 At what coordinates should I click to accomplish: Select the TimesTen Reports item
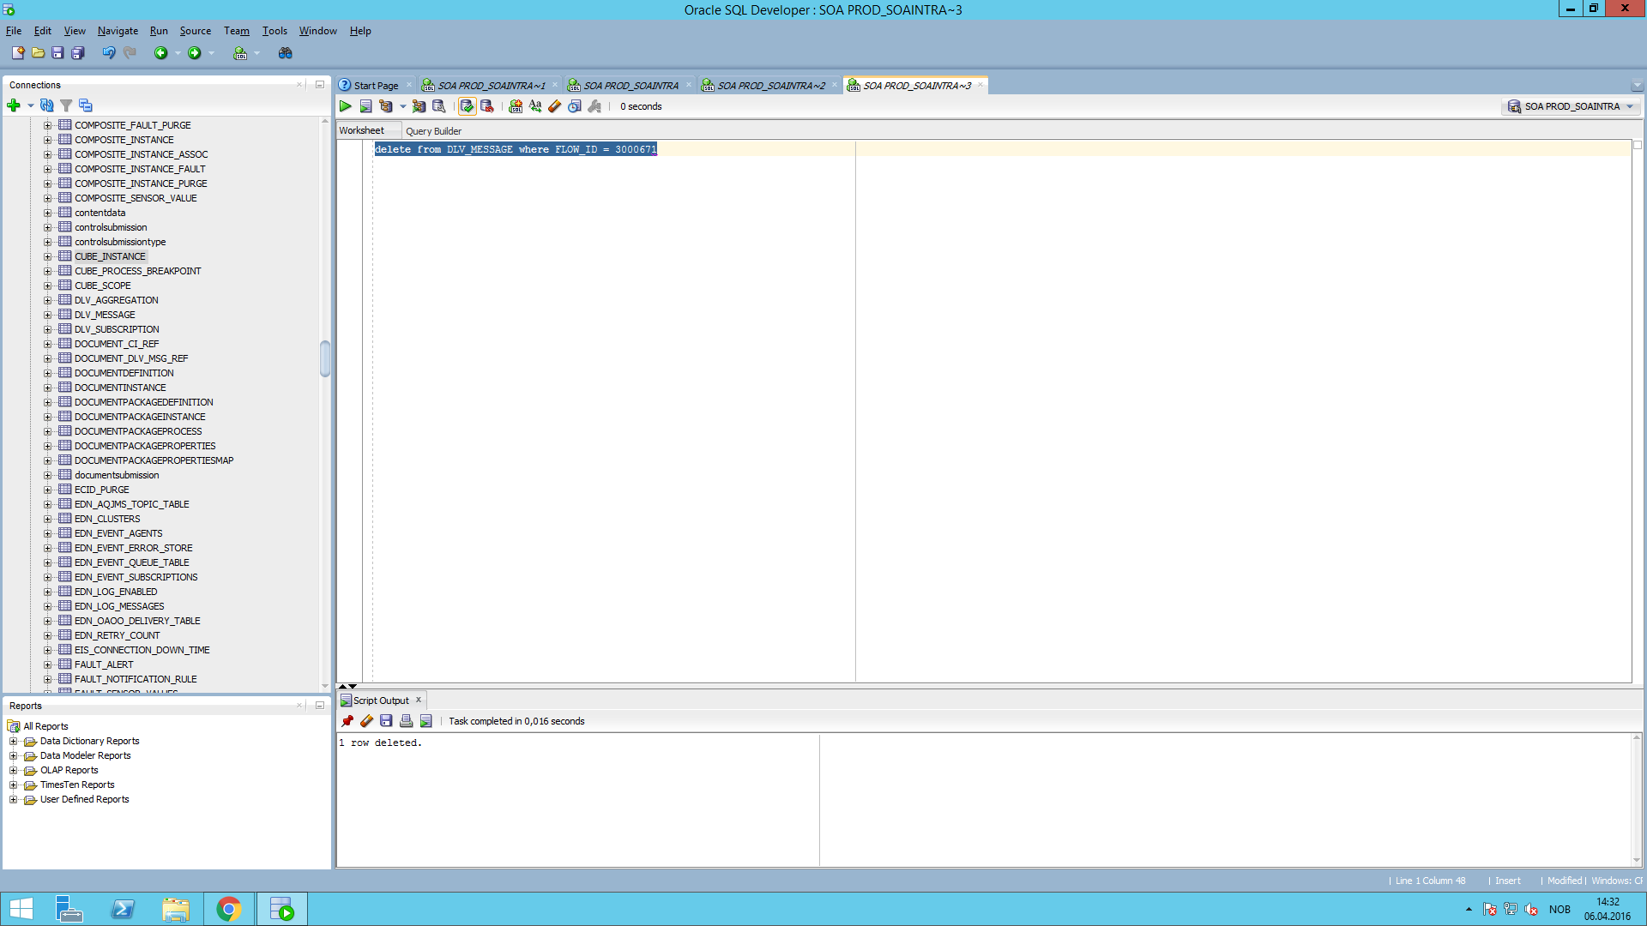coord(77,785)
